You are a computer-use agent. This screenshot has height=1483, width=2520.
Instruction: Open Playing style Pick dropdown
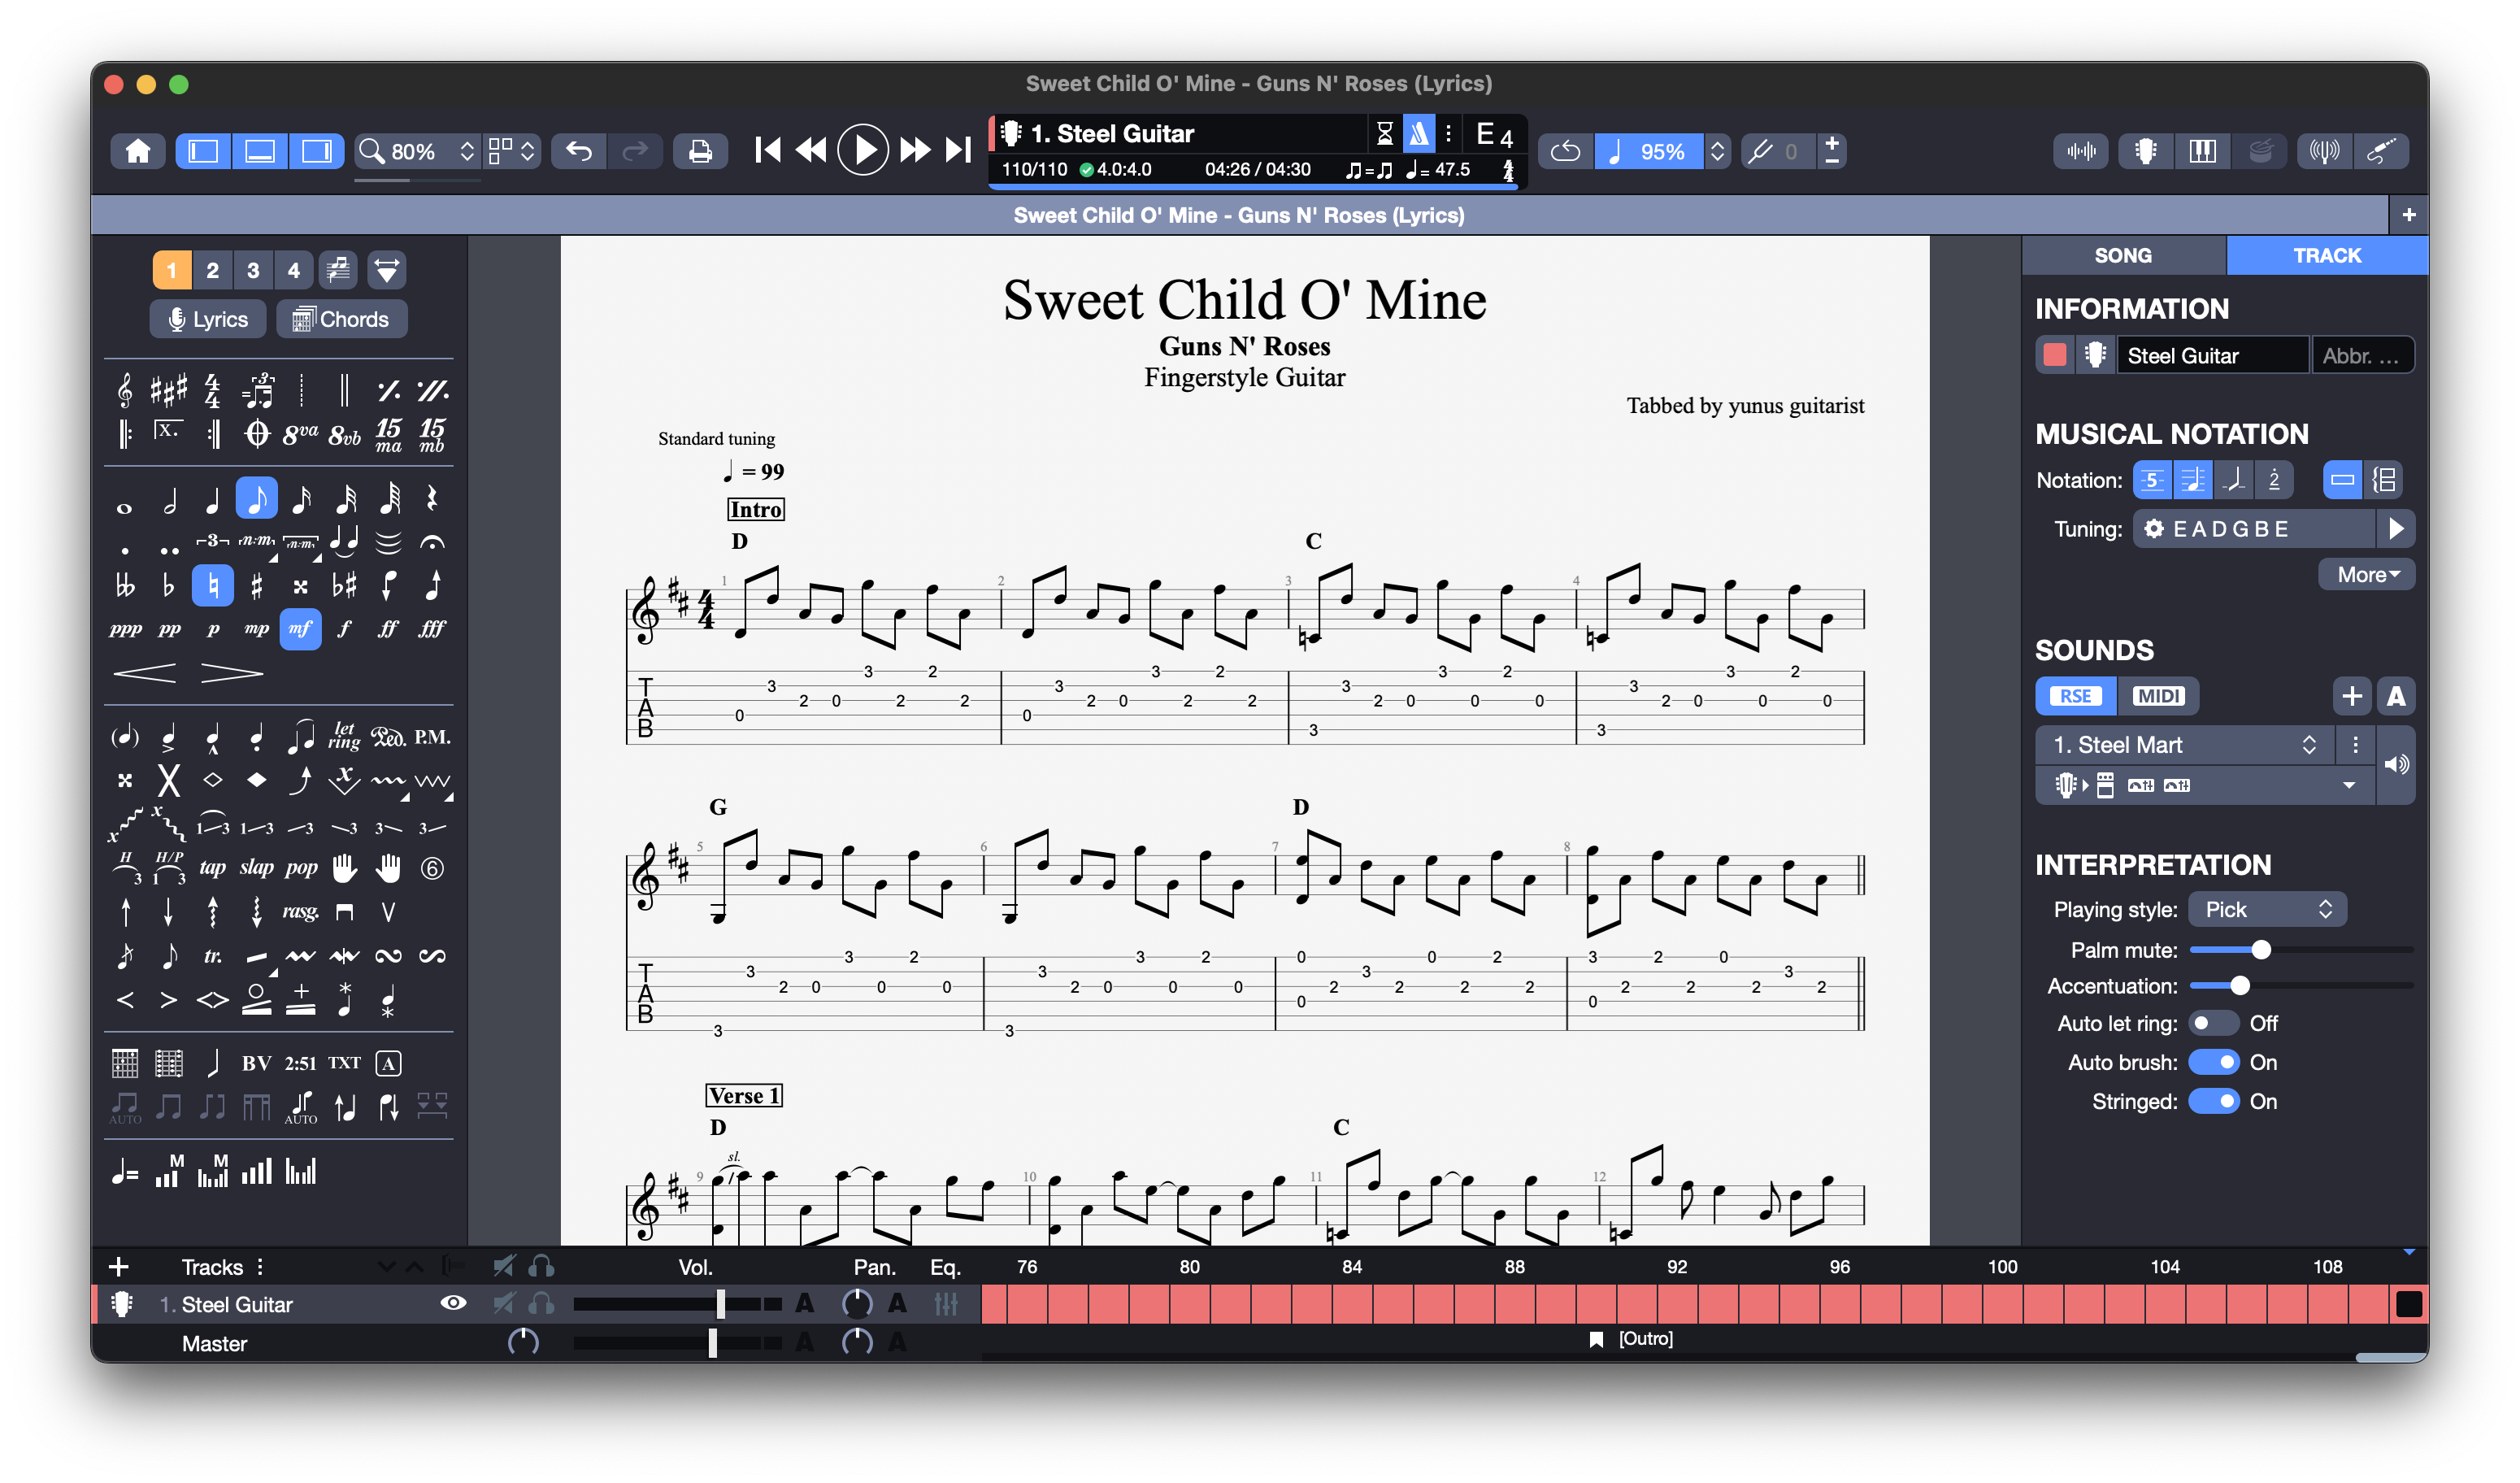[2267, 909]
